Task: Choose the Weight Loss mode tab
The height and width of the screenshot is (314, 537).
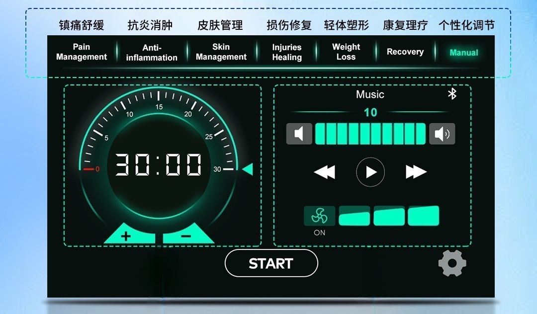Action: 346,52
